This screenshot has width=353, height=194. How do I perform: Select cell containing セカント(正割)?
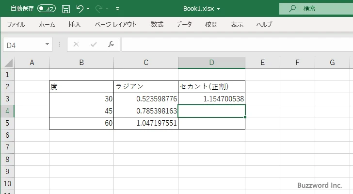coord(211,87)
